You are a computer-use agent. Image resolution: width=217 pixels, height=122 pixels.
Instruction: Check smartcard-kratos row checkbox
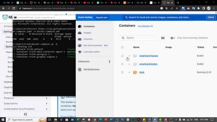pos(122,64)
